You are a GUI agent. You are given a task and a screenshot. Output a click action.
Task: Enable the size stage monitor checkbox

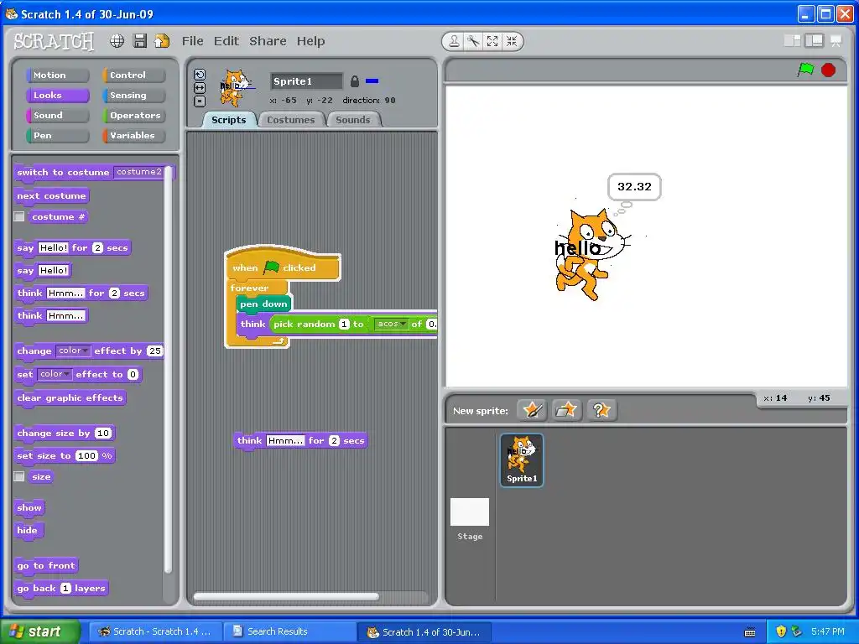[19, 476]
